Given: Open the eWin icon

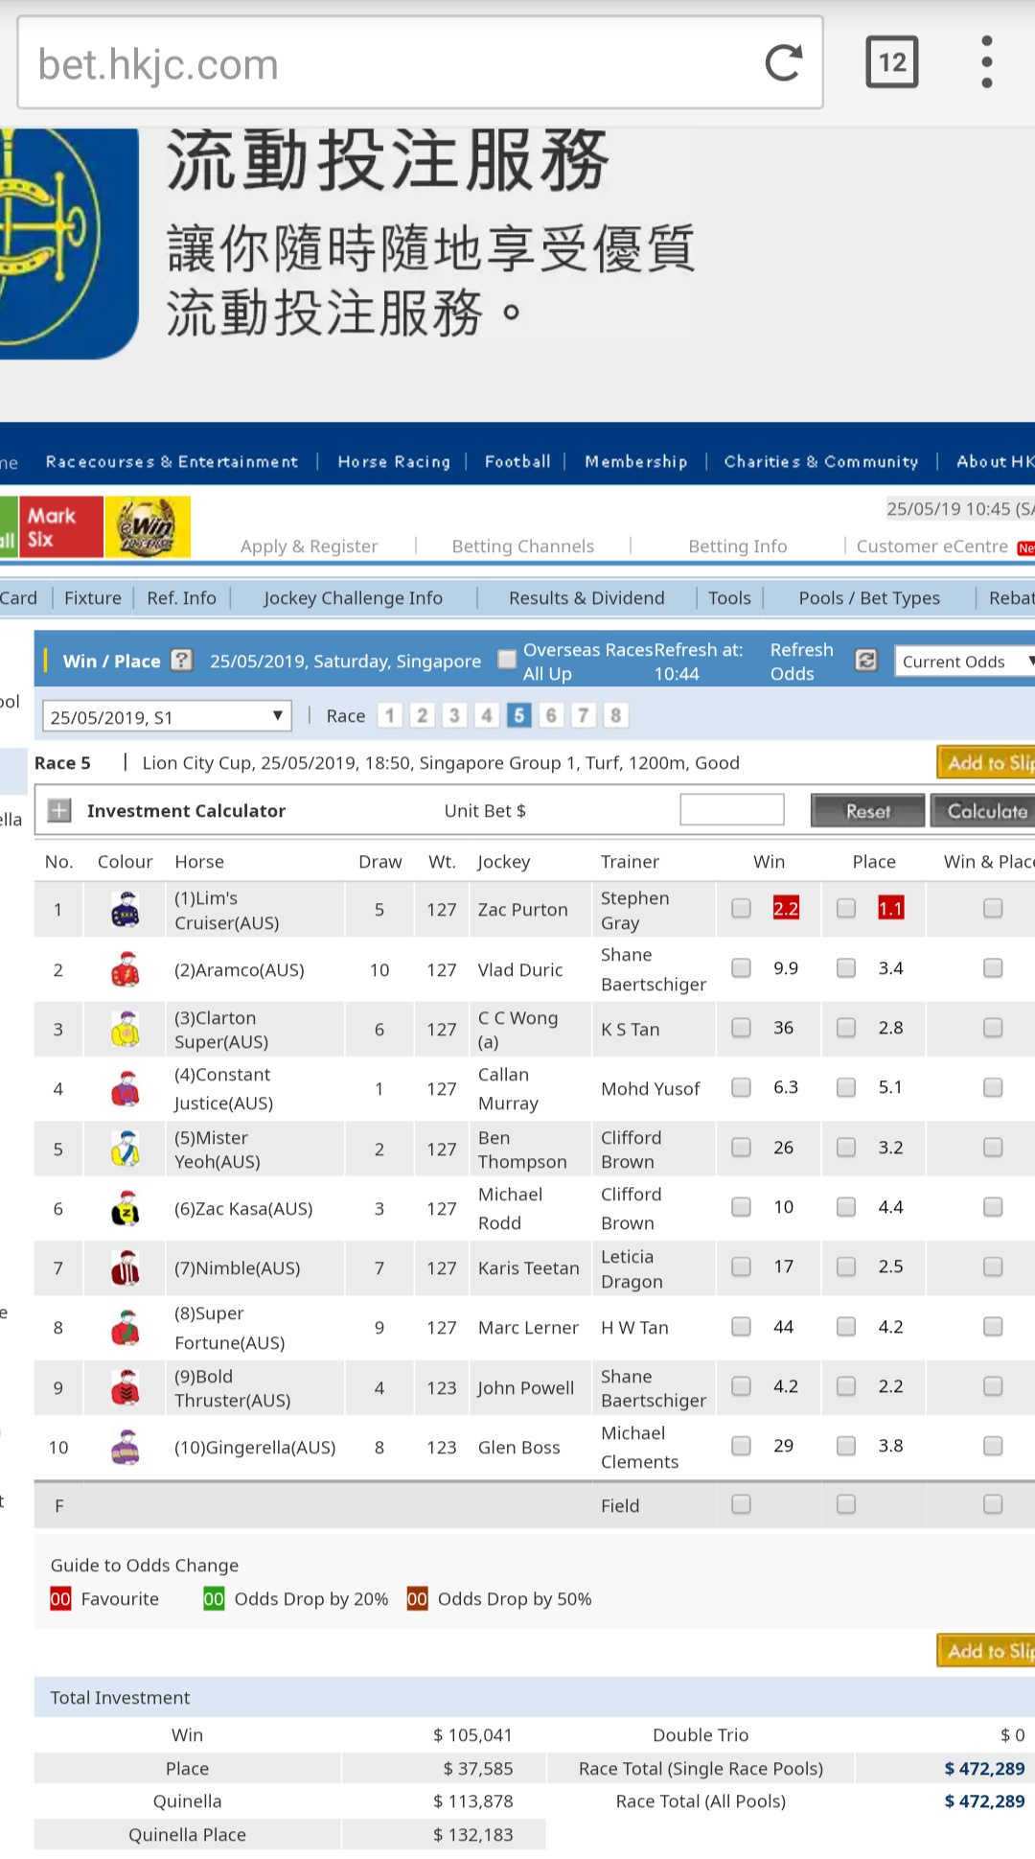Looking at the screenshot, I should point(148,526).
